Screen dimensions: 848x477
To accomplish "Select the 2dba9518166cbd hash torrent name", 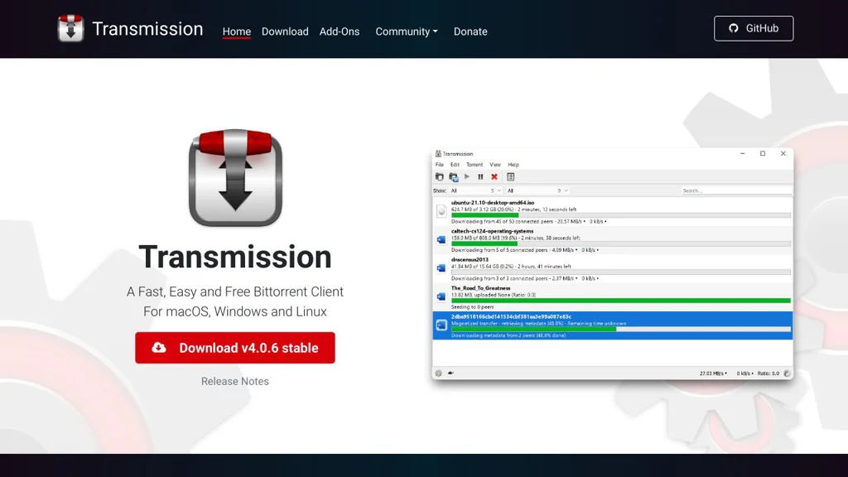I will pos(511,316).
